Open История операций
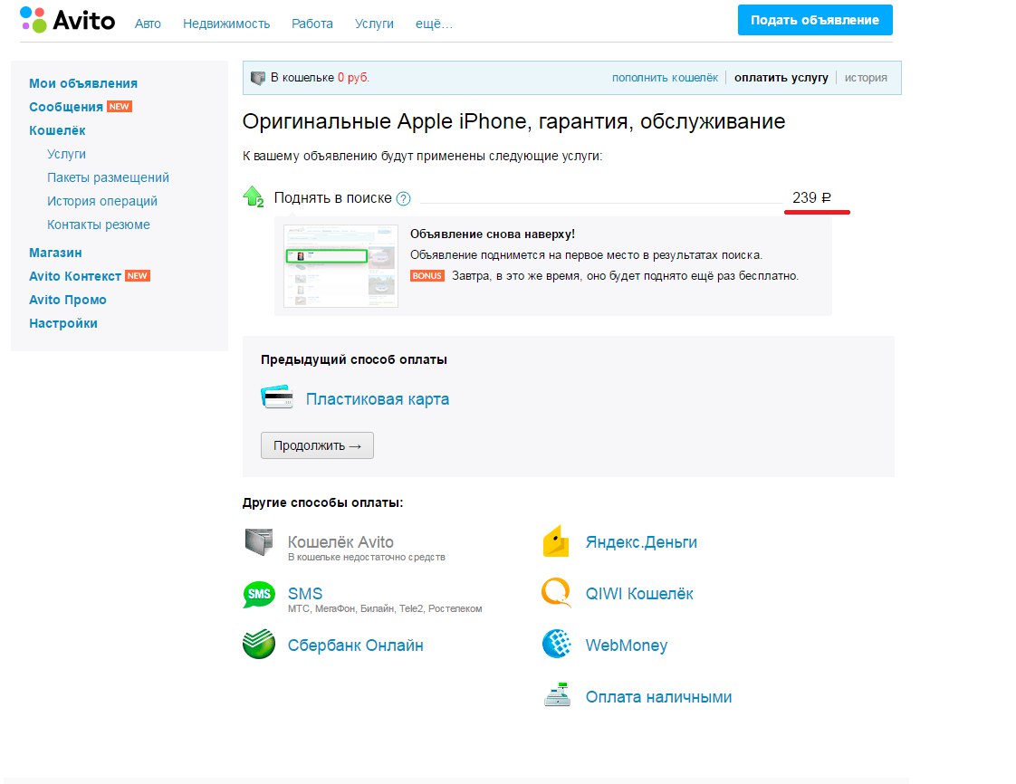Viewport: 1016px width, 784px height. [x=102, y=202]
